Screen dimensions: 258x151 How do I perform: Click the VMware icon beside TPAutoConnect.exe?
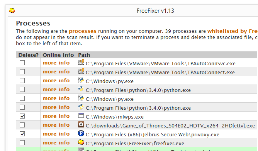click(81, 71)
